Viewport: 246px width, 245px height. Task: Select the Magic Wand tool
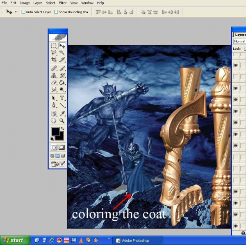point(62,52)
